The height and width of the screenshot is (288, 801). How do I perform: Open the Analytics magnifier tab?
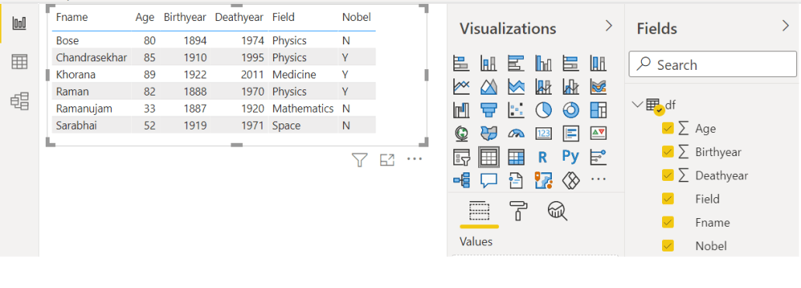pos(557,211)
